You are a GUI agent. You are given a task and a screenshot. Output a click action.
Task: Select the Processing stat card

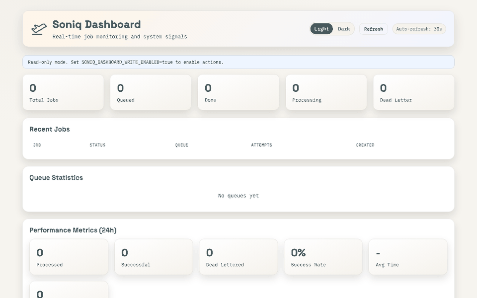[x=326, y=92]
